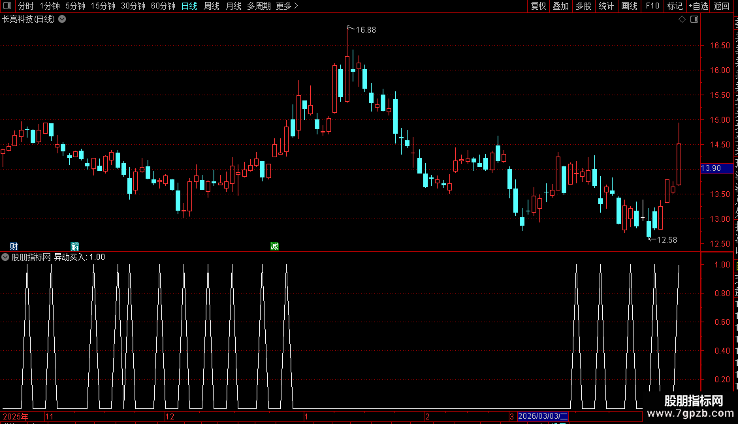Click the diamond icon in chart header

point(682,20)
